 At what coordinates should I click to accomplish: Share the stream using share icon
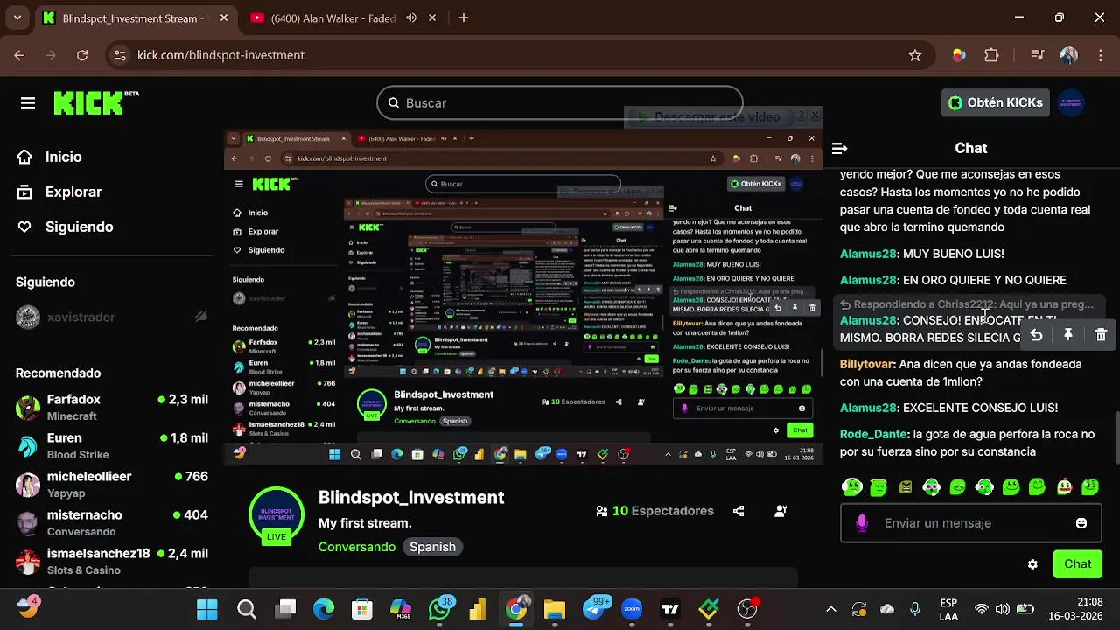(x=738, y=511)
